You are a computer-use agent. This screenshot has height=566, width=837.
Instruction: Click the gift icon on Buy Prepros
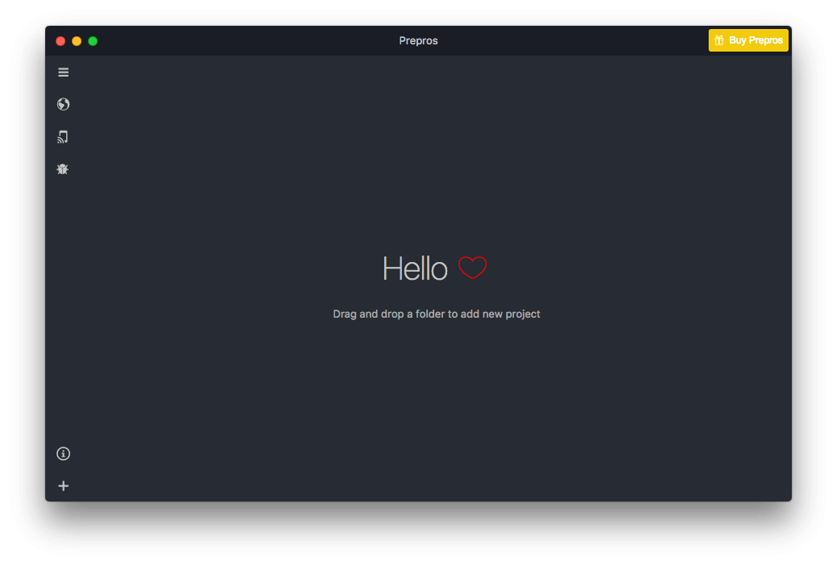[719, 40]
